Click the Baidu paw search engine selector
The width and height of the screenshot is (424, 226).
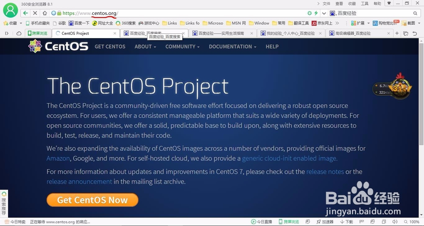point(333,13)
